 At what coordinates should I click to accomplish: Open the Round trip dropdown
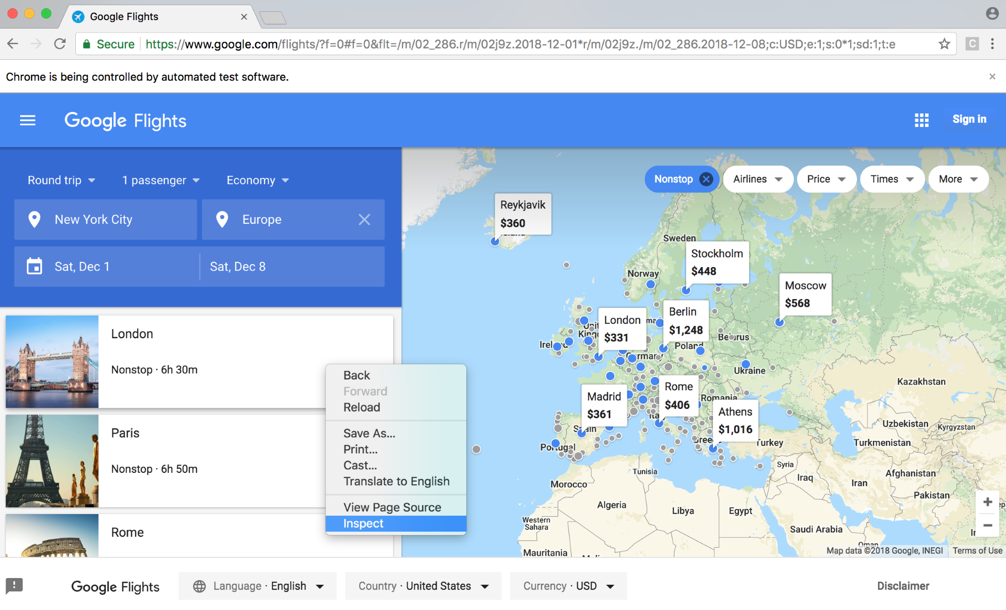coord(61,180)
